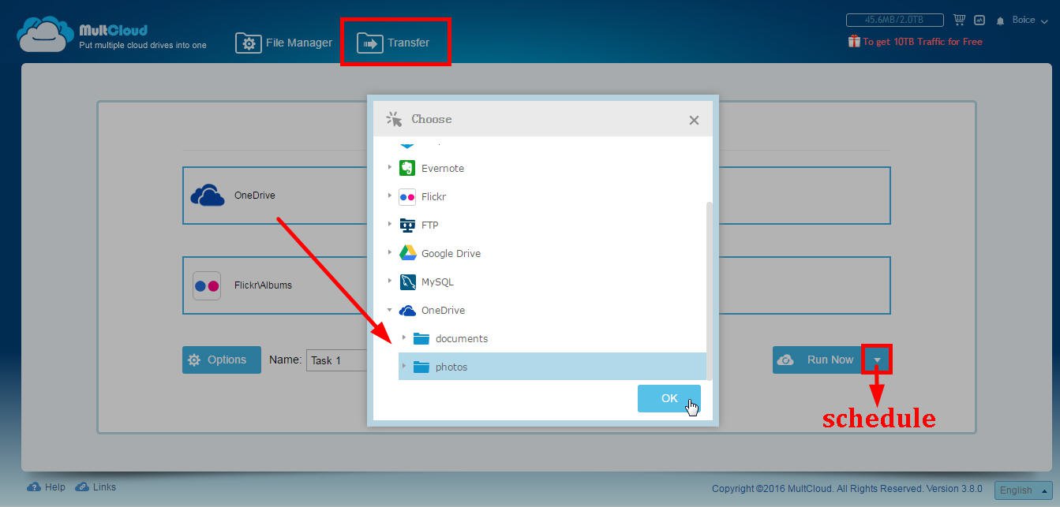Open the Boice account dropdown
The image size is (1060, 507).
(x=1029, y=20)
